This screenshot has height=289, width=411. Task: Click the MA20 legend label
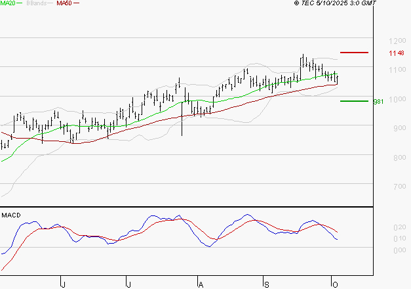click(x=7, y=3)
